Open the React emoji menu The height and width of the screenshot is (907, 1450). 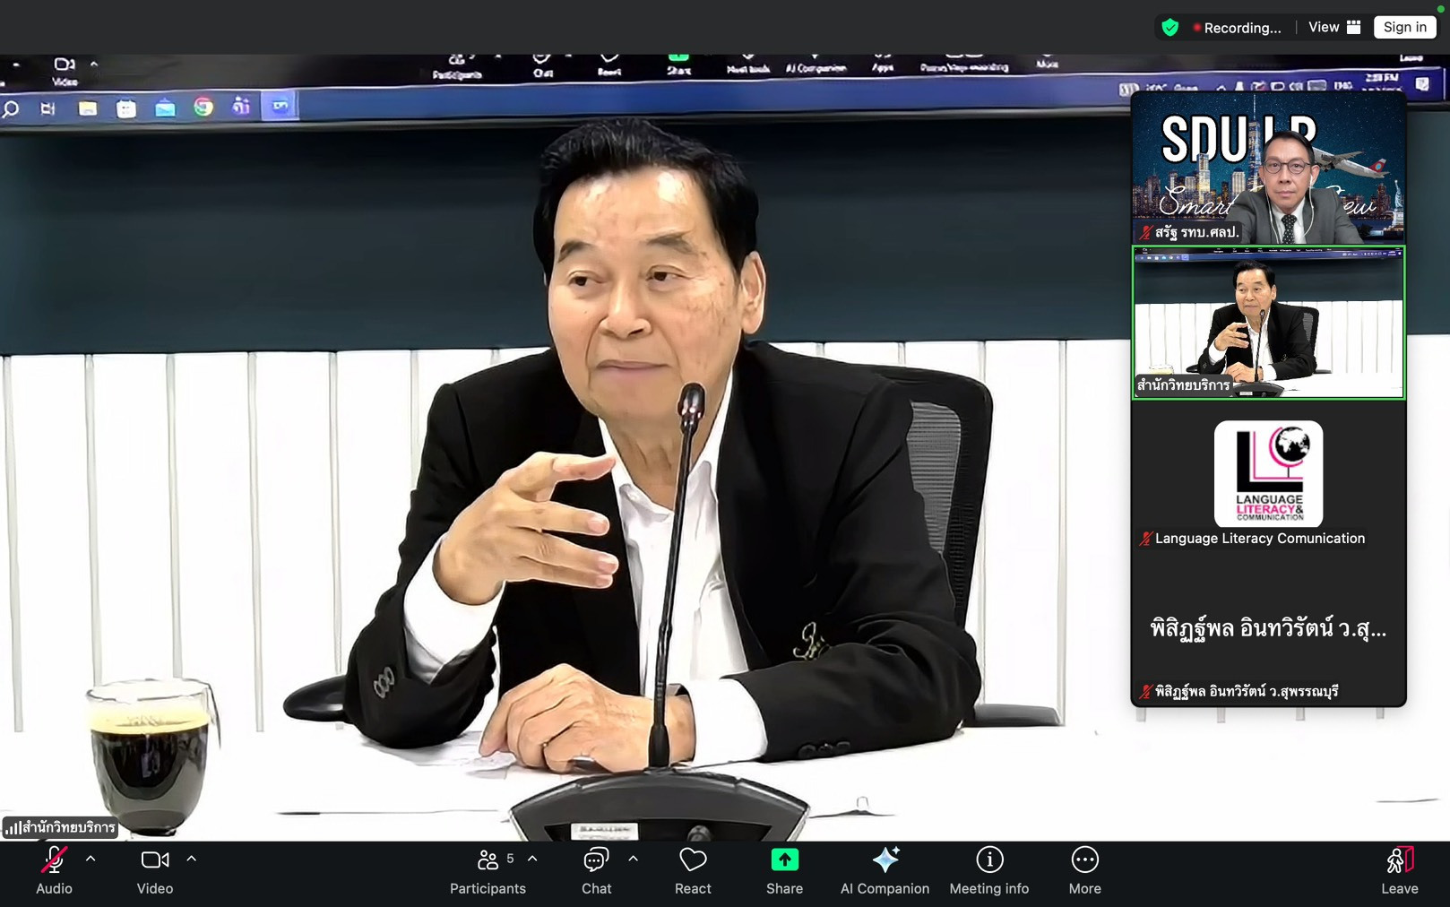(x=693, y=871)
